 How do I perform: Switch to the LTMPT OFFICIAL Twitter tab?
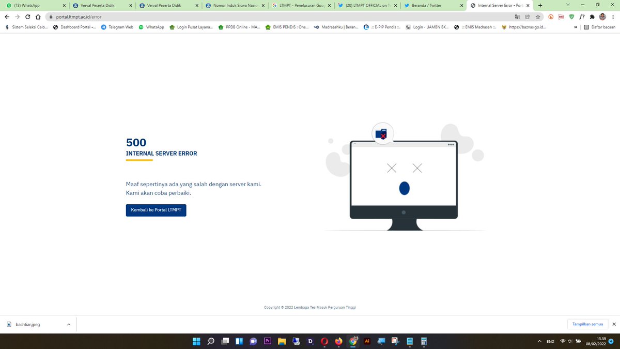[367, 5]
